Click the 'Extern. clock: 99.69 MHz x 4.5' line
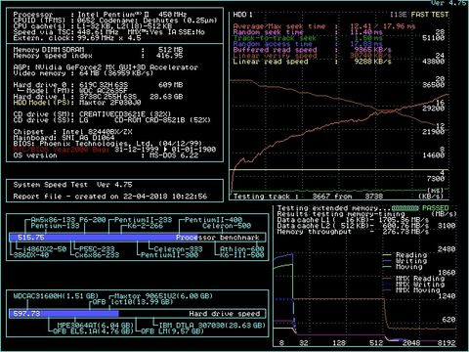The width and height of the screenshot is (469, 352). 77,38
